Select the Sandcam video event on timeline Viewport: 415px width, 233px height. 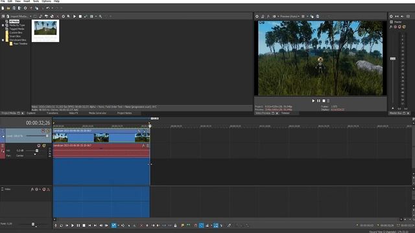pyautogui.click(x=101, y=136)
